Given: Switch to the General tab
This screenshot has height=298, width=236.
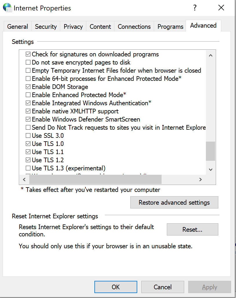Looking at the screenshot, I should [x=18, y=27].
